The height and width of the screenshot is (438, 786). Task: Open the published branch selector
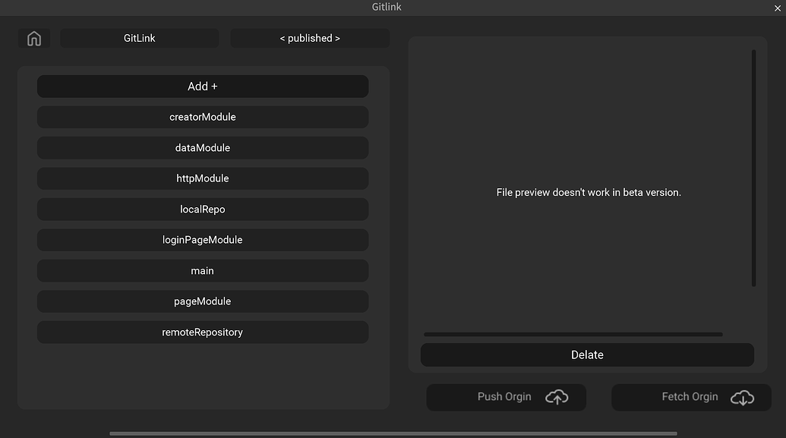310,38
